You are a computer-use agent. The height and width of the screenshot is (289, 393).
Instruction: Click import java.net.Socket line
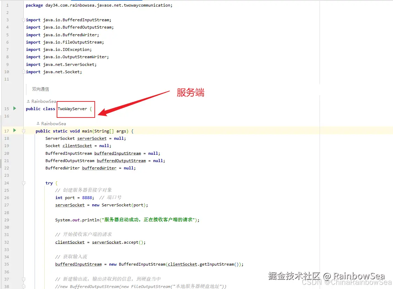point(54,72)
